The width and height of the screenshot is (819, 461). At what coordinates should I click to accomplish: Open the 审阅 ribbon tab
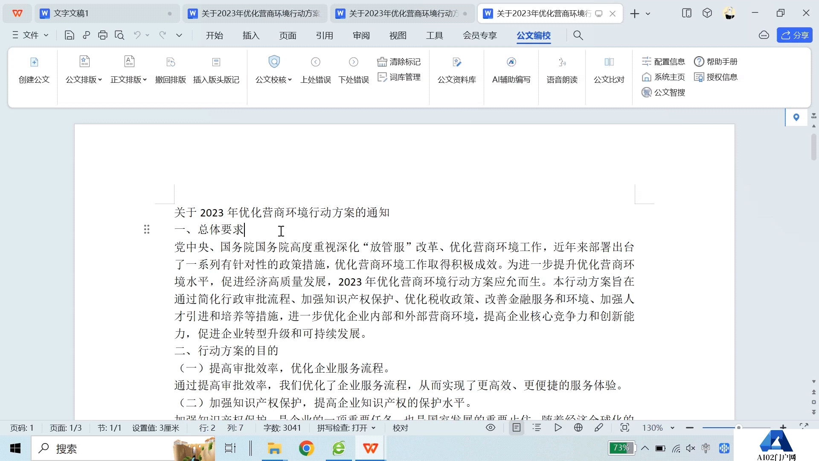pyautogui.click(x=361, y=35)
